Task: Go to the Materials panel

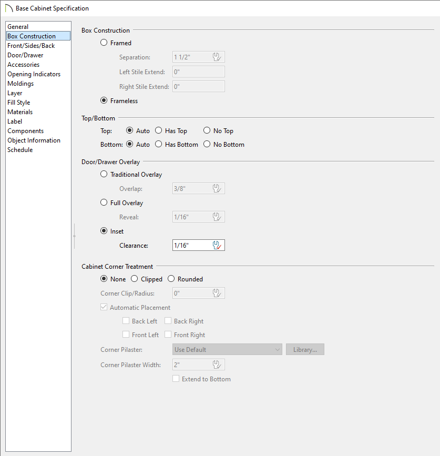Action: [38, 112]
